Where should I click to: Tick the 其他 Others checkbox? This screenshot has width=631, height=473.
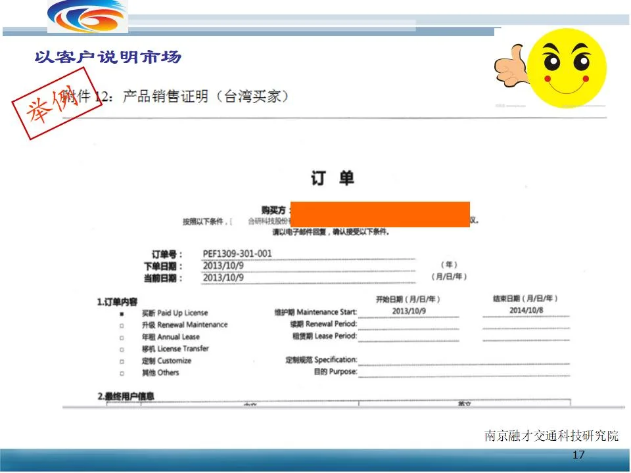[122, 374]
